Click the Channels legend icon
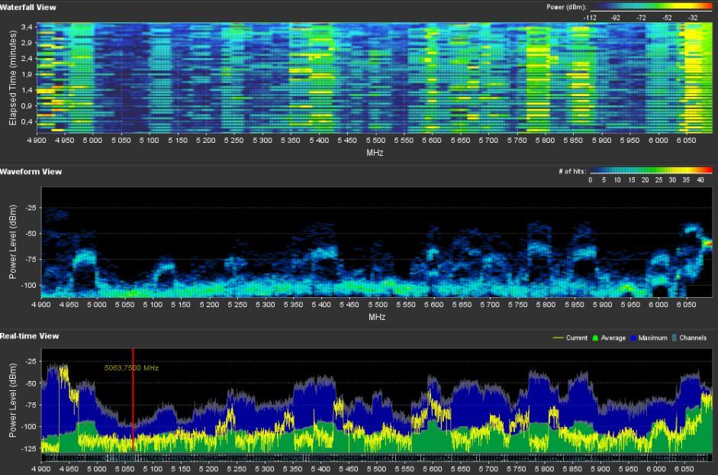Viewport: 718px width, 475px height. tap(674, 338)
